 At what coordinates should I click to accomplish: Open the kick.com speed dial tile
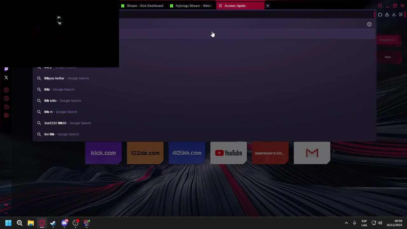coord(103,153)
